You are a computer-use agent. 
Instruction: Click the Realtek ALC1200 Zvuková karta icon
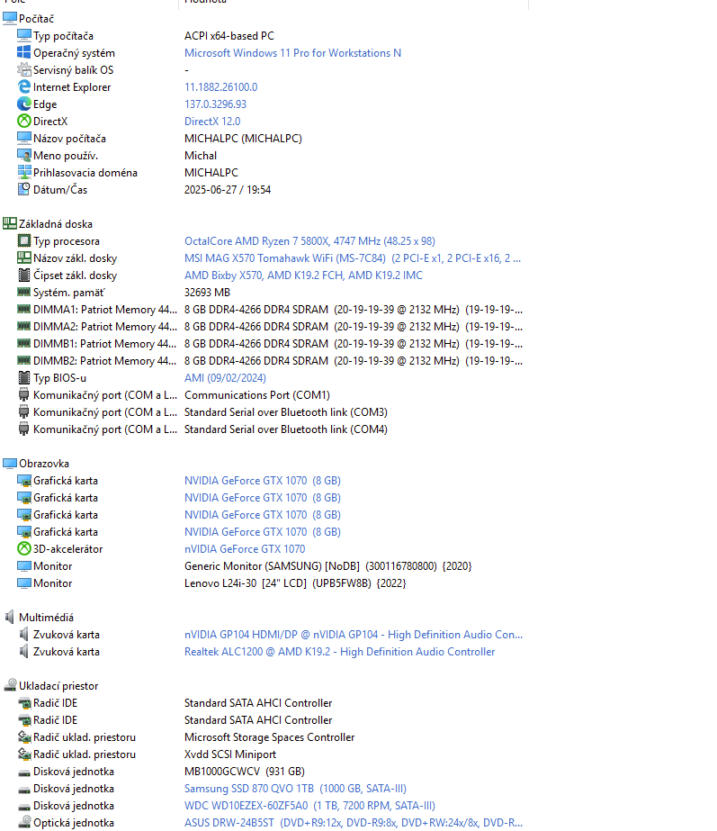tap(23, 651)
